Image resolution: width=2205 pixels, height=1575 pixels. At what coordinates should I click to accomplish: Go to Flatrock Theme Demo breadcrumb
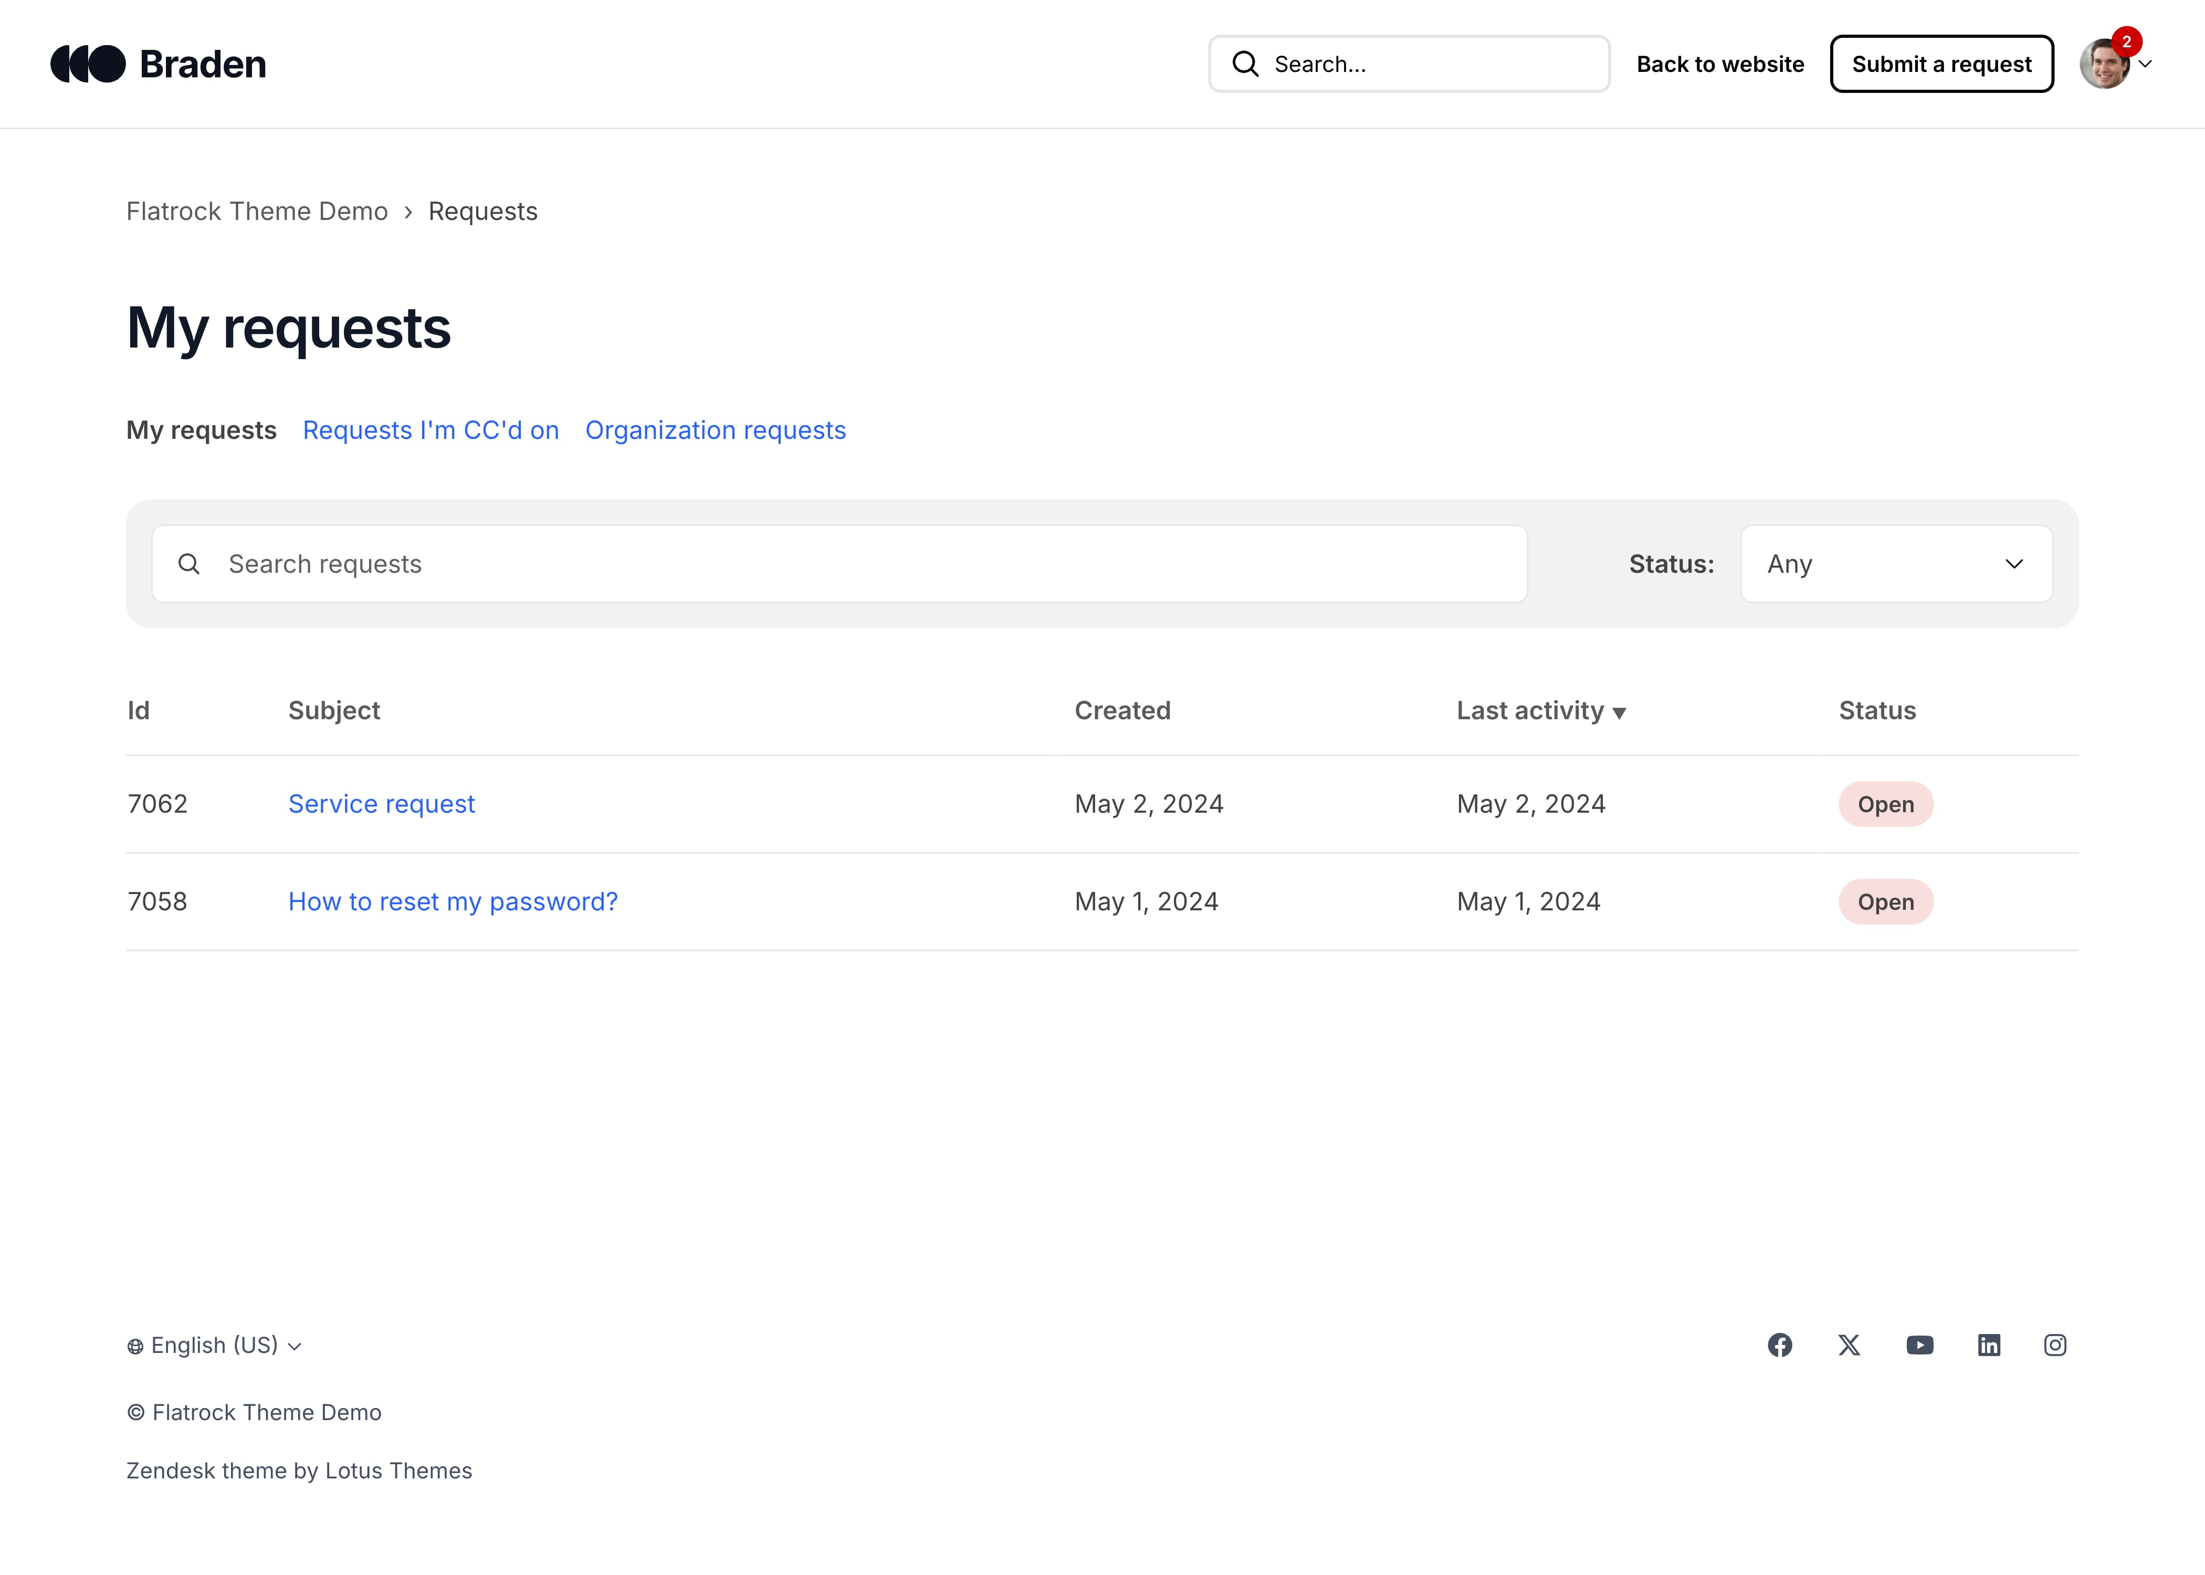click(257, 212)
